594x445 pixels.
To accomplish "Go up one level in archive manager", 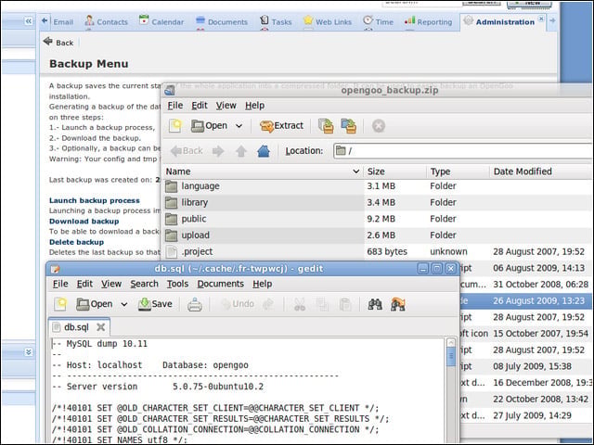I will [241, 151].
